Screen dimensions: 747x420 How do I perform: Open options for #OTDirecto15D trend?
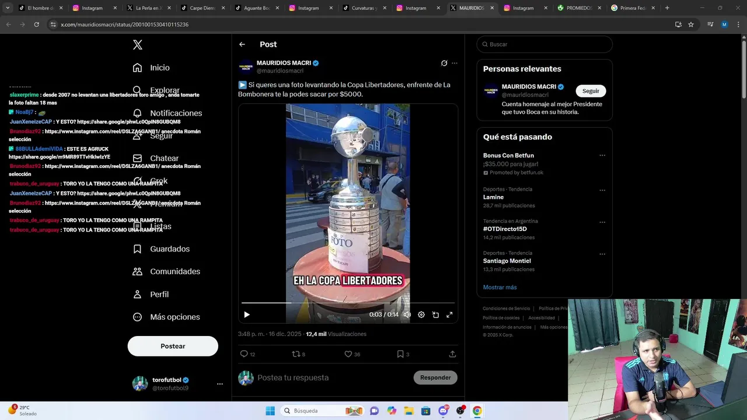click(x=602, y=222)
